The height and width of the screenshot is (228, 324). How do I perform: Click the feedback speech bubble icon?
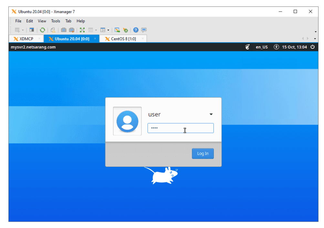pos(144,30)
